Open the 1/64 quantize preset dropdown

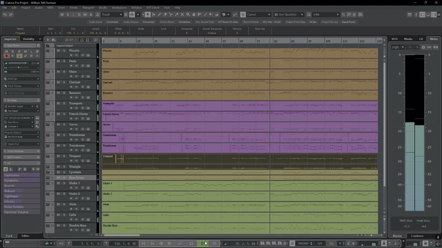[x=326, y=14]
